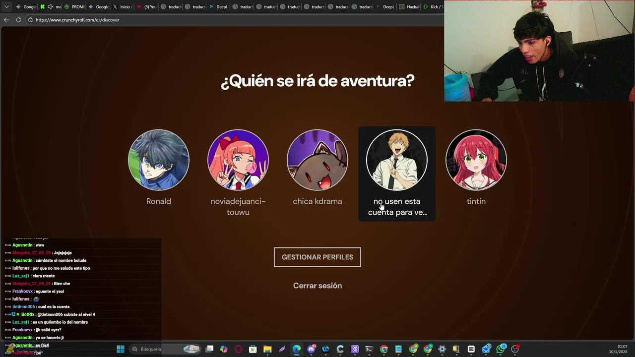Image resolution: width=635 pixels, height=357 pixels.
Task: Click the taskbar Búsqueda search box
Action: (165, 349)
